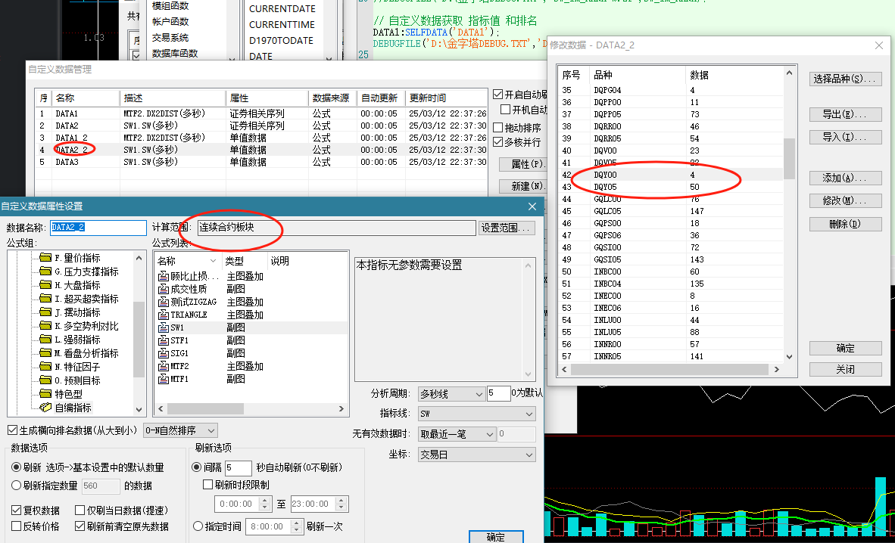This screenshot has height=543, width=895.
Task: Click the STF1 formula icon
Action: pos(164,340)
